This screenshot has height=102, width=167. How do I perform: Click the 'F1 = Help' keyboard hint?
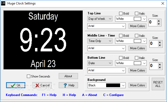coord(49,95)
